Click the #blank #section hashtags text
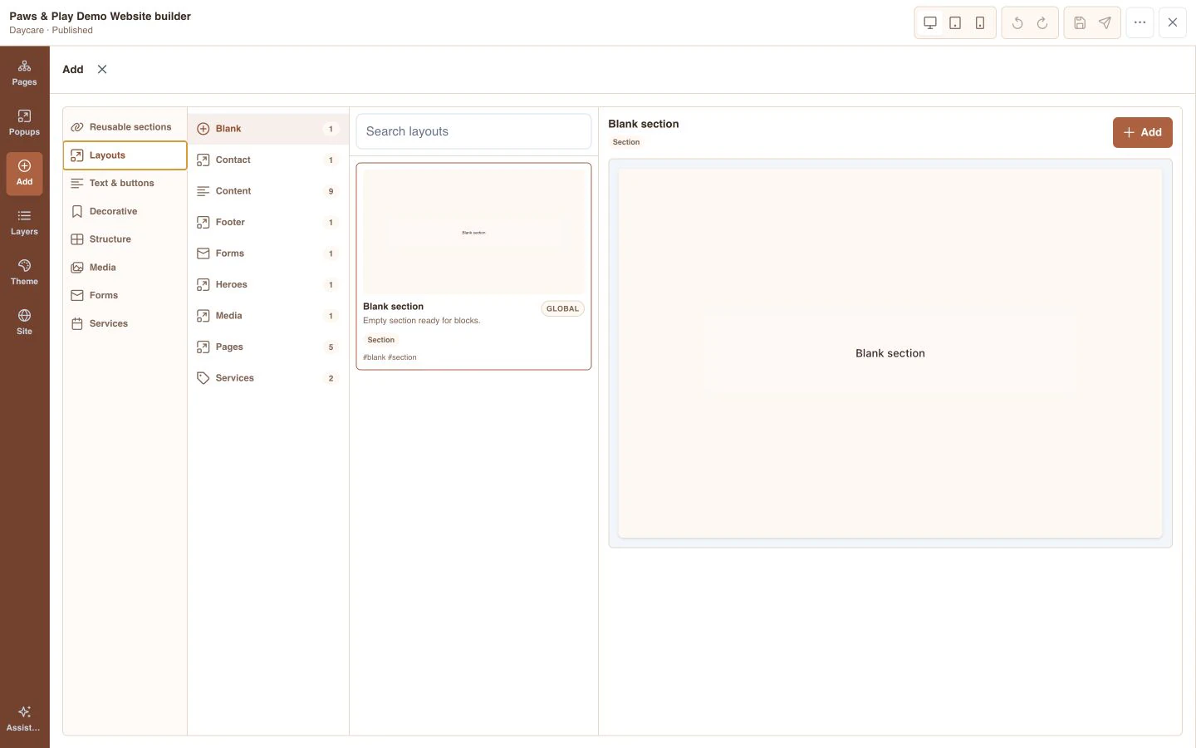This screenshot has height=748, width=1196. (390, 357)
